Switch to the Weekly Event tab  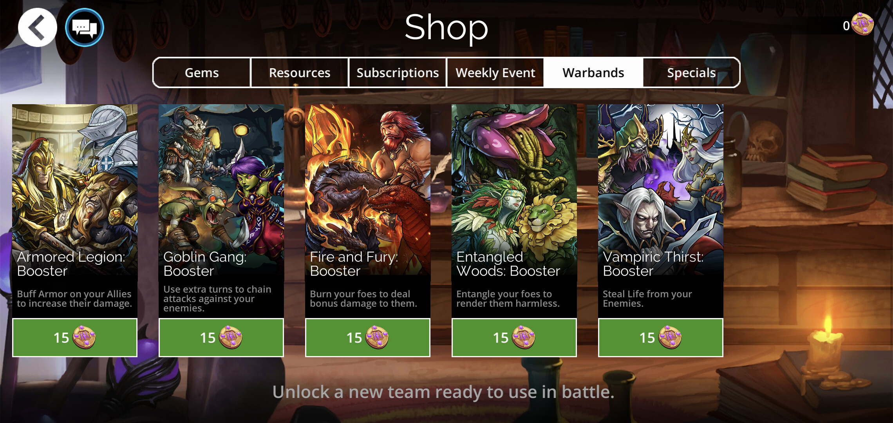tap(495, 72)
